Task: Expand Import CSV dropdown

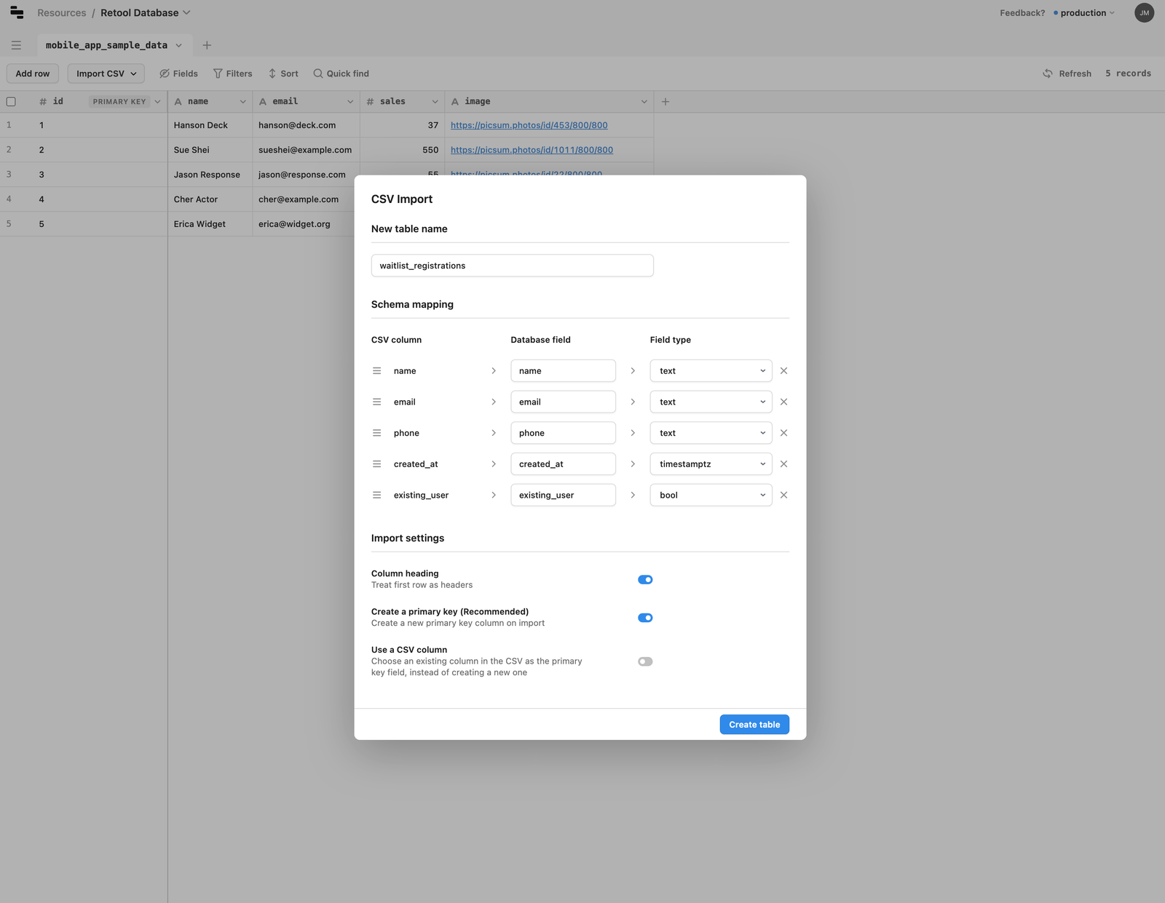Action: [106, 73]
